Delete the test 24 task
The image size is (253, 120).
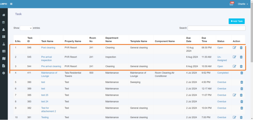[x=242, y=102]
